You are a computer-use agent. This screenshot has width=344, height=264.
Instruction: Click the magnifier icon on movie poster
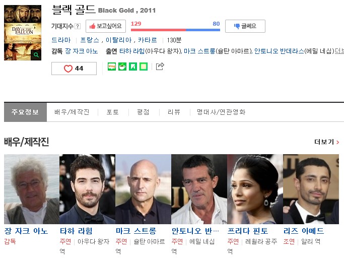36,55
